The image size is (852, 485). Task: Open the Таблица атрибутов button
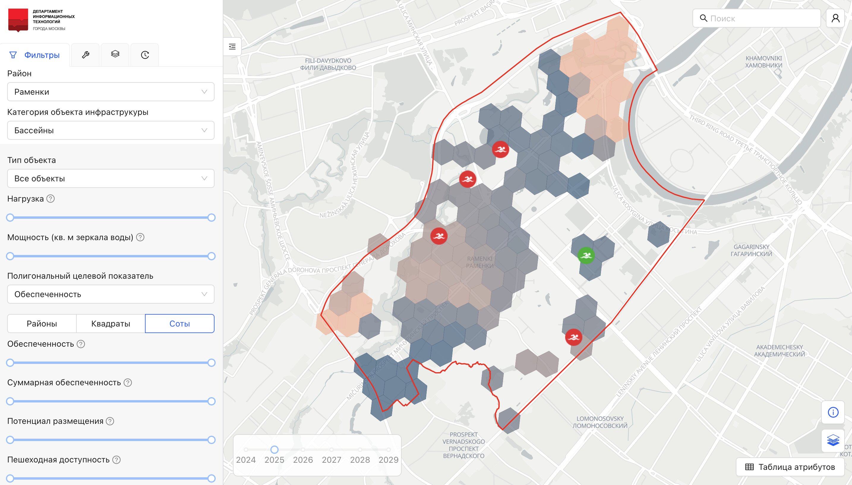pos(790,467)
